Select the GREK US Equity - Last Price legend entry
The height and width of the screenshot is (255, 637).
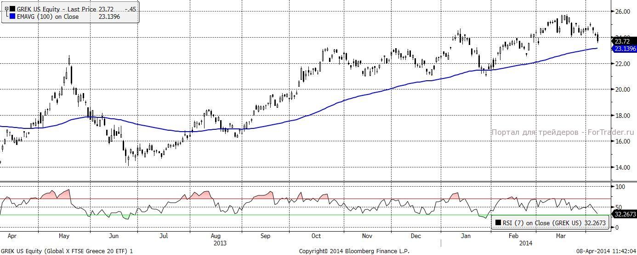(57, 9)
